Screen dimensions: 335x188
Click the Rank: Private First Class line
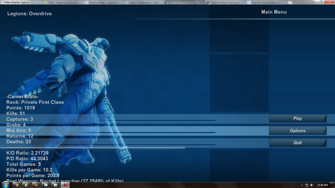click(35, 102)
